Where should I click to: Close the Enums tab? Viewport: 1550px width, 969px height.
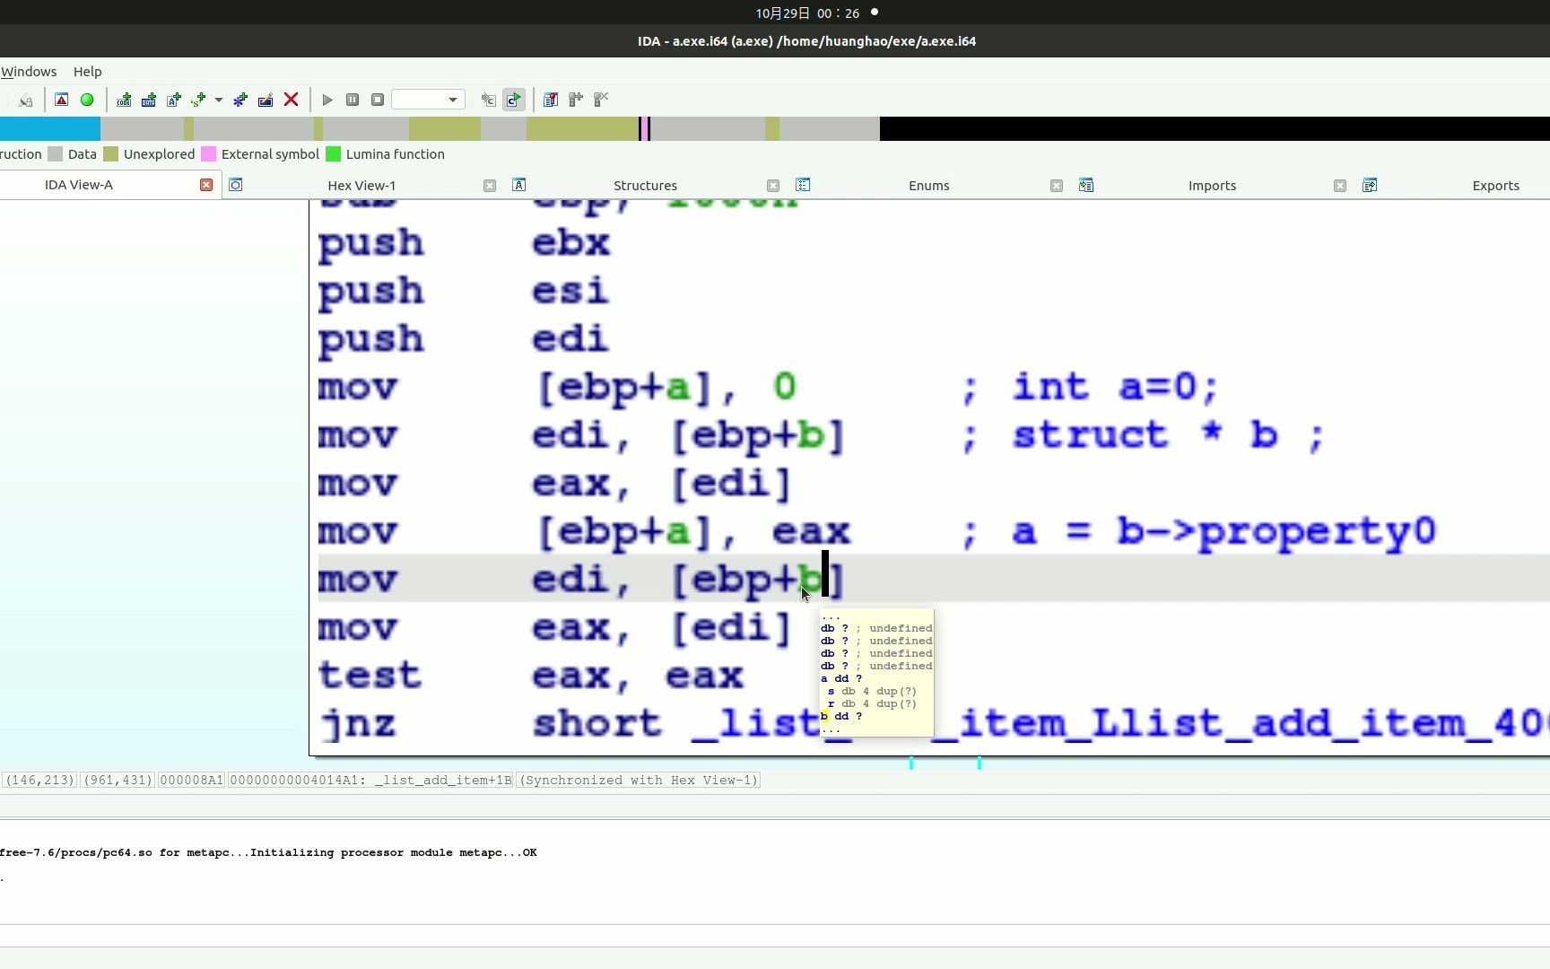coord(1057,186)
